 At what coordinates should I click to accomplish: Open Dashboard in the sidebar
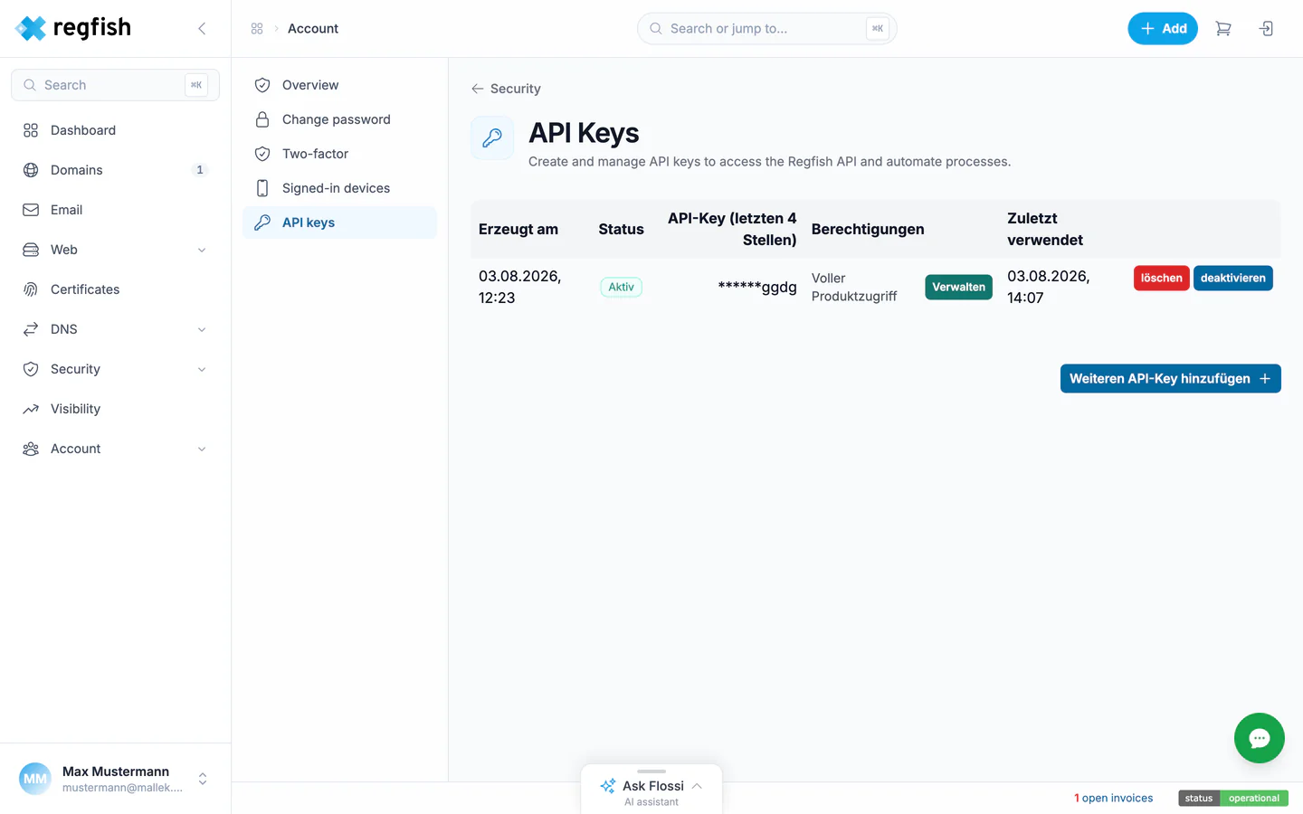click(x=115, y=130)
